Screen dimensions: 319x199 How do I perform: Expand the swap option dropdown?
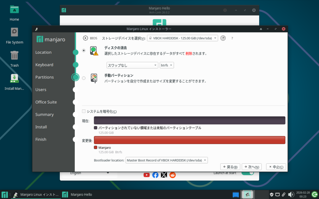click(x=132, y=65)
